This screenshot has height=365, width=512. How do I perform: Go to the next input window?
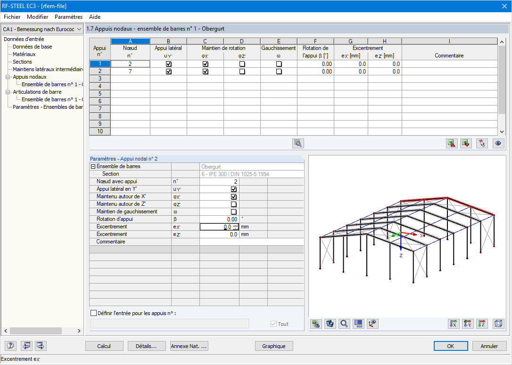[x=41, y=346]
